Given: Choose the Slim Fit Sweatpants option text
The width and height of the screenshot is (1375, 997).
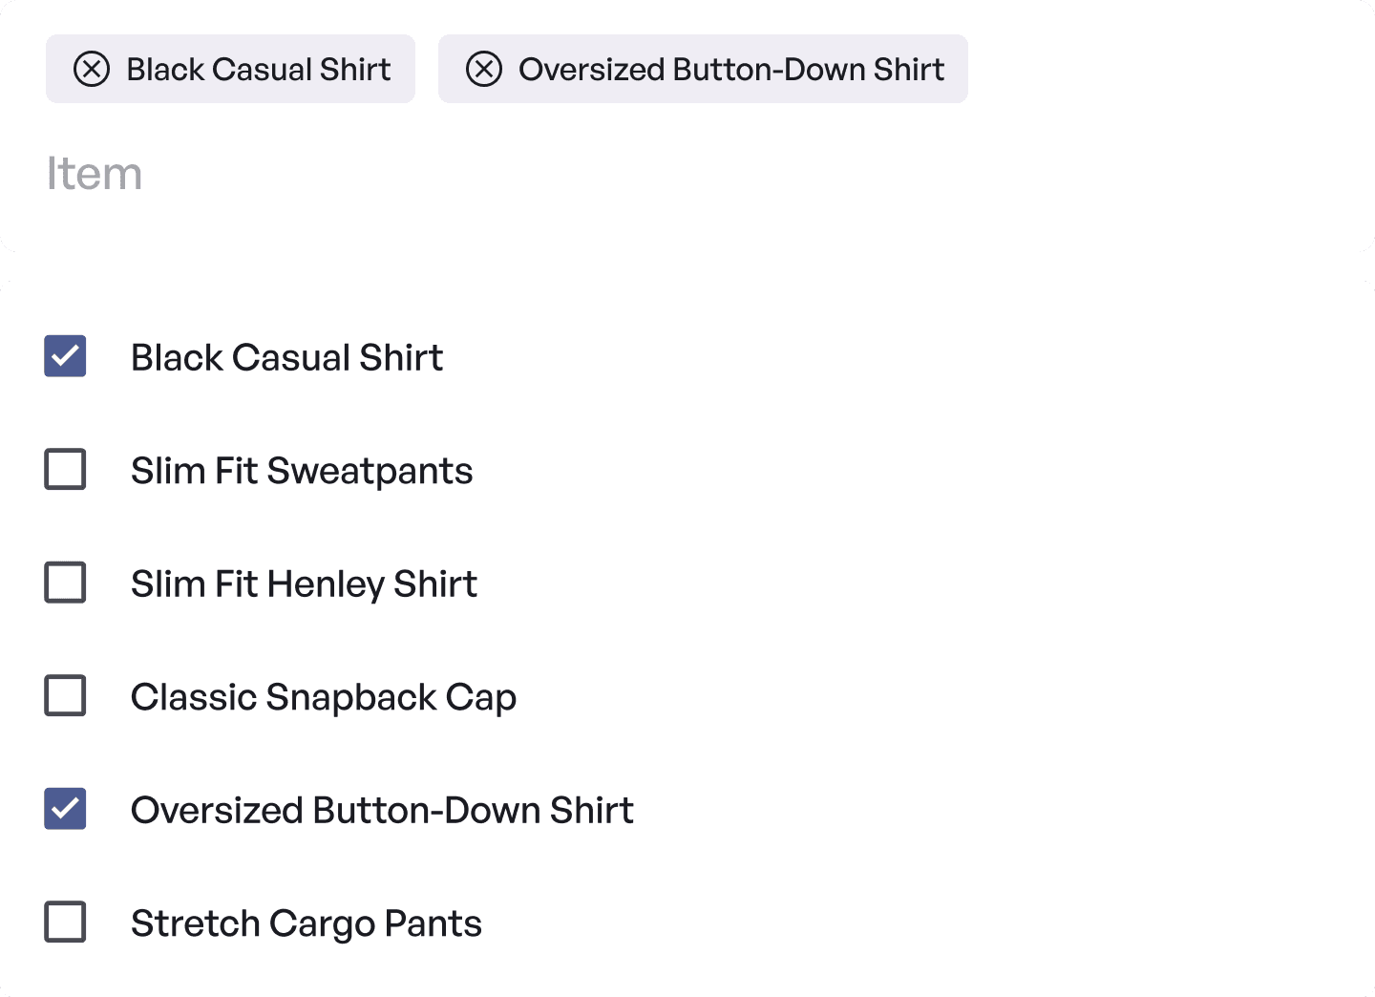Looking at the screenshot, I should coord(302,471).
